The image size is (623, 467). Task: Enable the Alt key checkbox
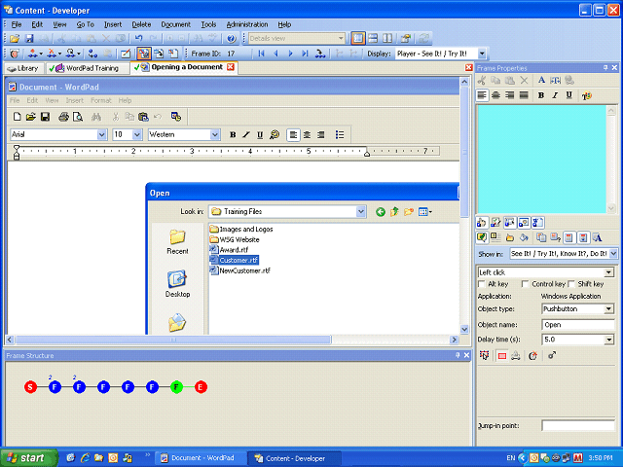(x=482, y=284)
